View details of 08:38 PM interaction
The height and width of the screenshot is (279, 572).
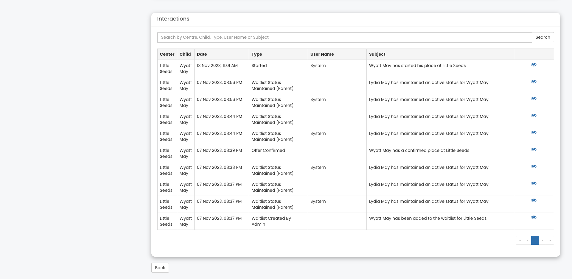(534, 166)
